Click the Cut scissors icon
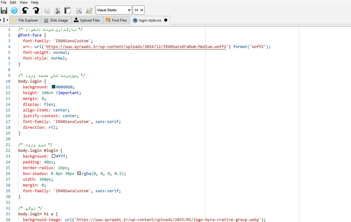The height and width of the screenshot is (222, 351). 58,10
